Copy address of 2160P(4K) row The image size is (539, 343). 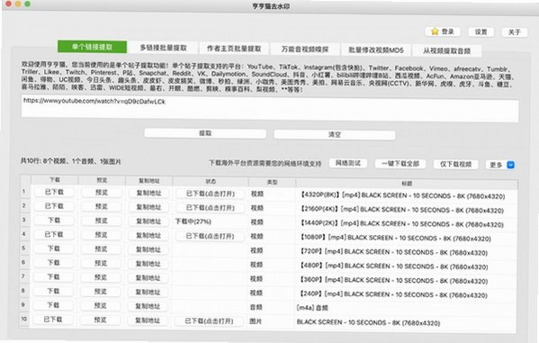tap(148, 207)
